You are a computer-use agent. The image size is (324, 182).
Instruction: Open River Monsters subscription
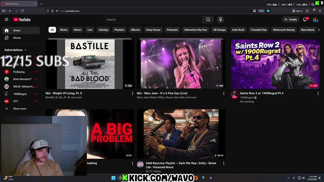click(x=21, y=79)
